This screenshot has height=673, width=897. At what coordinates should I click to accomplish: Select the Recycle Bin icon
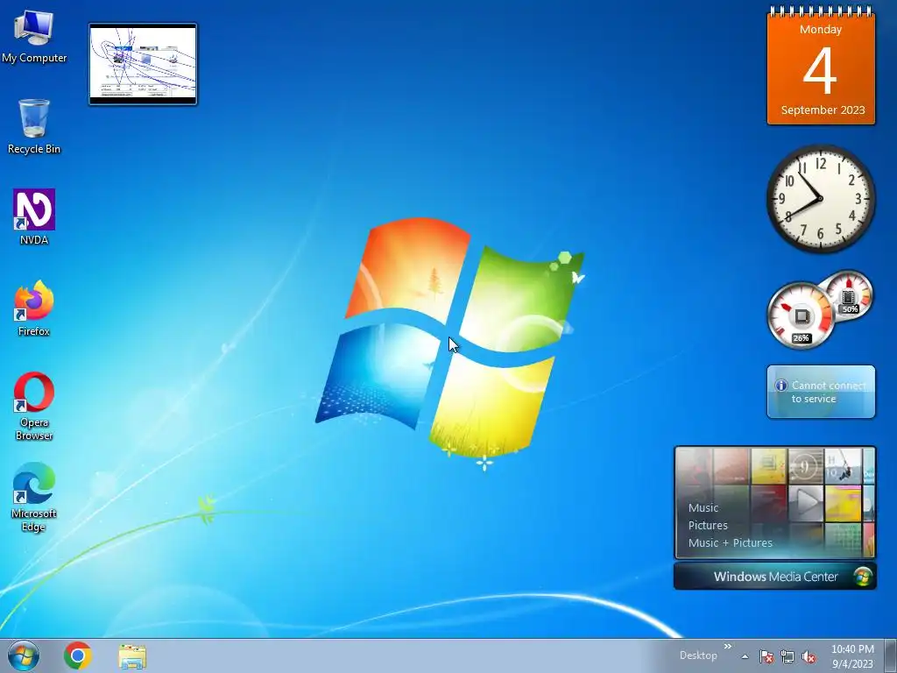click(x=34, y=126)
